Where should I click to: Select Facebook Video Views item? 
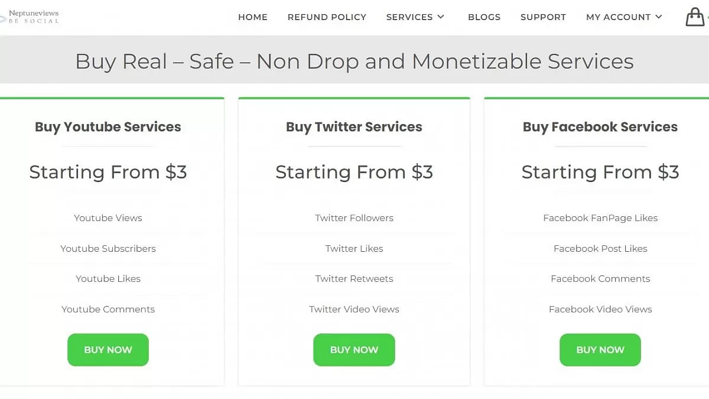pos(600,309)
